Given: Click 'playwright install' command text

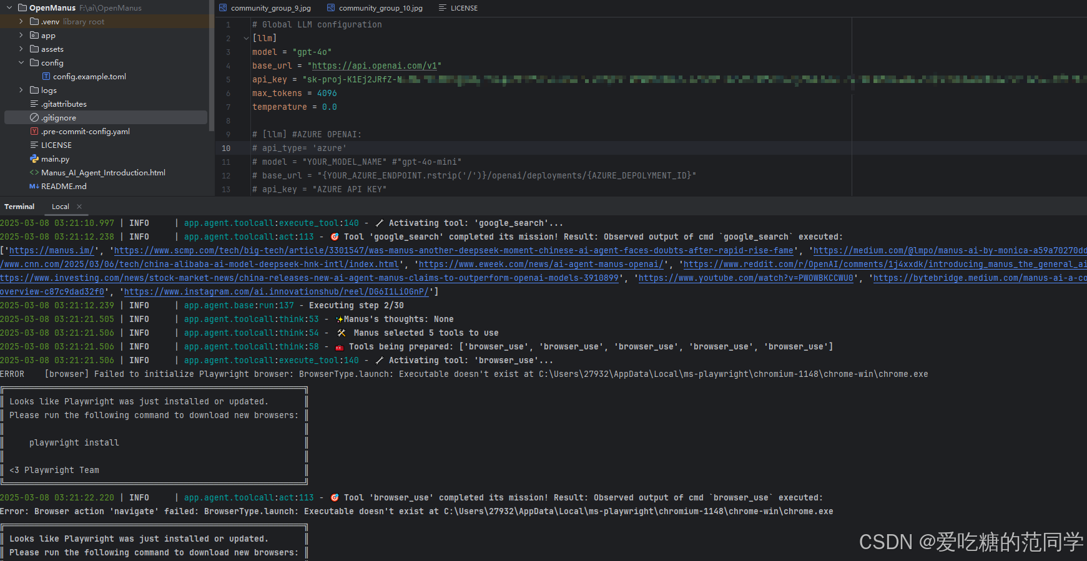Looking at the screenshot, I should pyautogui.click(x=74, y=443).
